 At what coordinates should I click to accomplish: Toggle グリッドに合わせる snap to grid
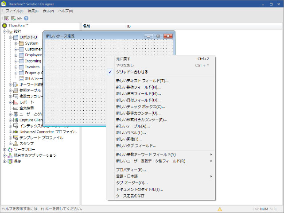[132, 72]
